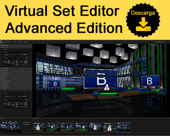Reset Talent First position
This screenshot has width=170, height=136.
[27, 100]
